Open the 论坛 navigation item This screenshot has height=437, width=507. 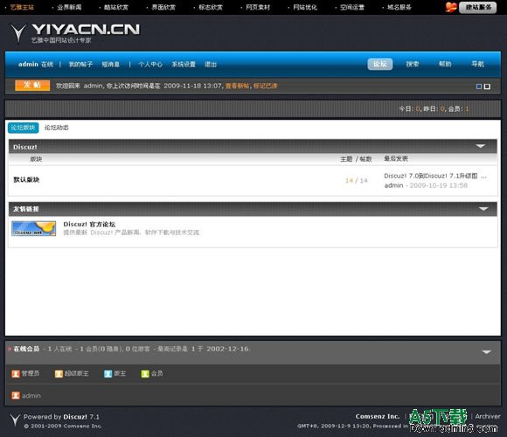[x=380, y=64]
